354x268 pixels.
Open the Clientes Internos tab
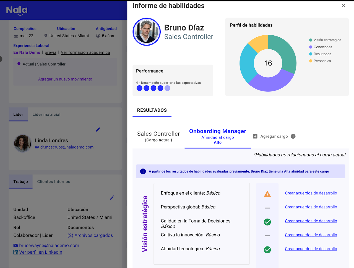[54, 182]
